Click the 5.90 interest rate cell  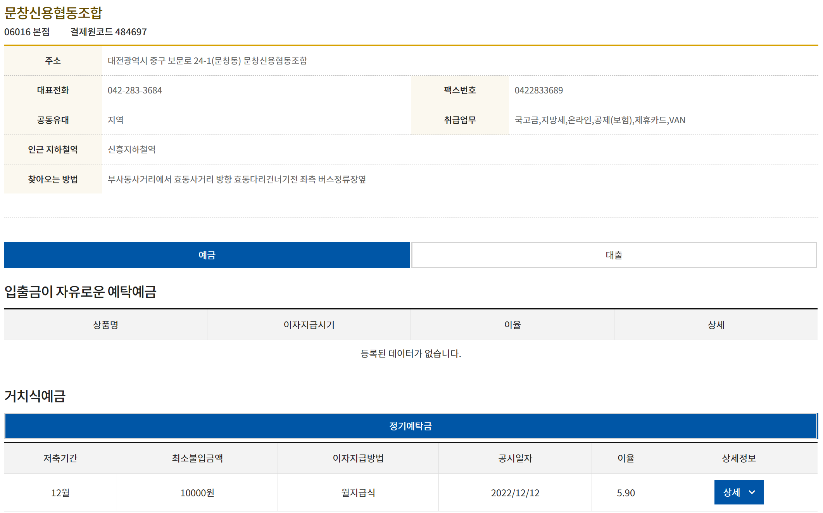point(625,492)
